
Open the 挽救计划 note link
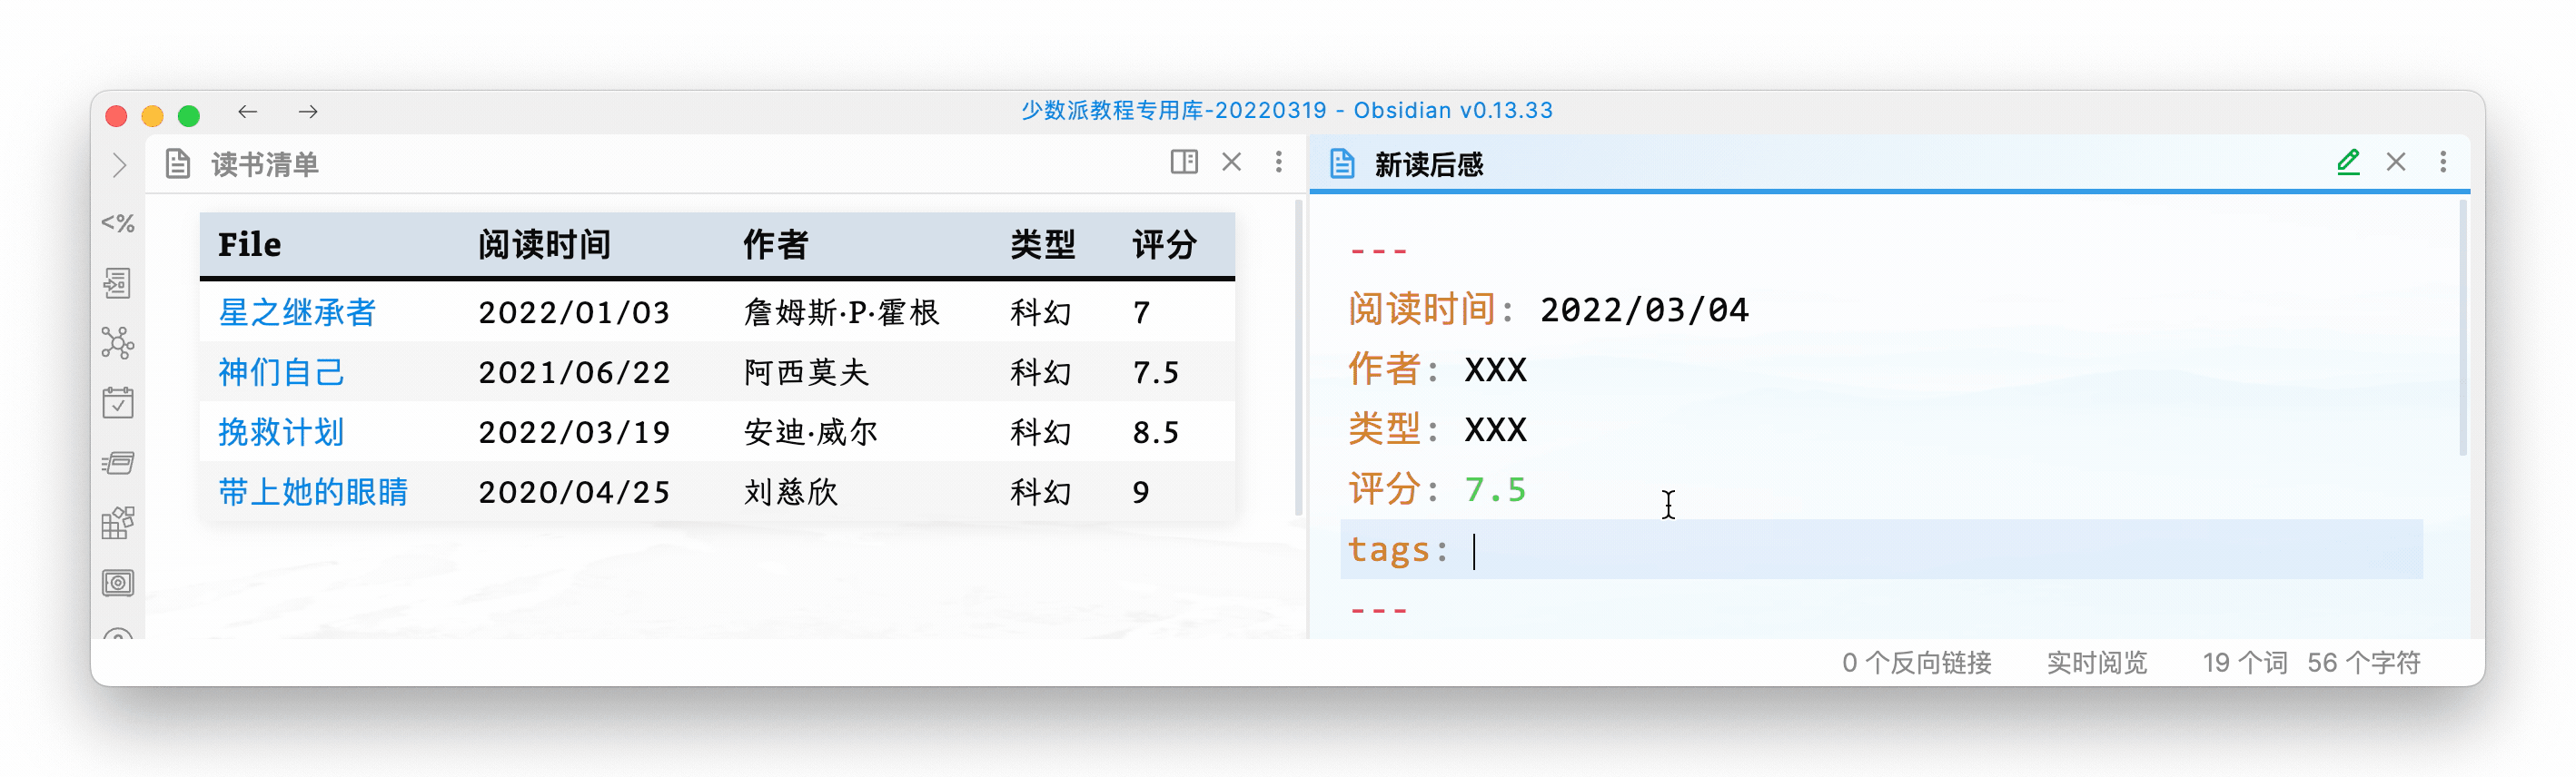click(281, 432)
